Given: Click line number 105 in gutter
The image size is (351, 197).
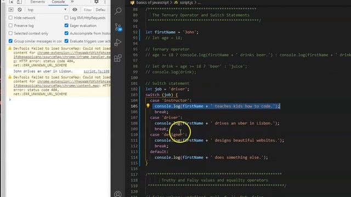Looking at the screenshot, I should [x=134, y=106].
